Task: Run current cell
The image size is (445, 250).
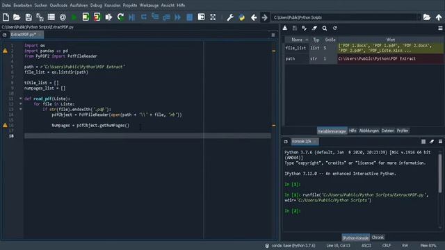Action: pyautogui.click(x=86, y=17)
